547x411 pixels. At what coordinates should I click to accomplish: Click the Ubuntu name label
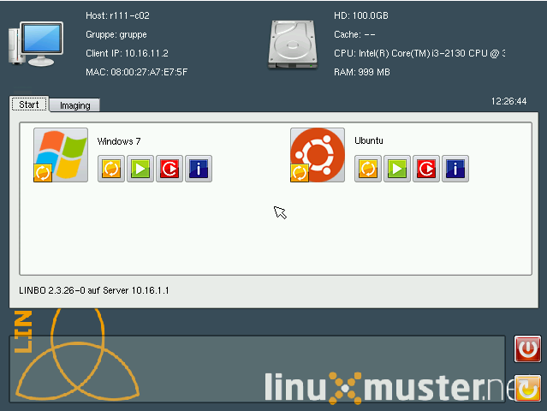(369, 140)
